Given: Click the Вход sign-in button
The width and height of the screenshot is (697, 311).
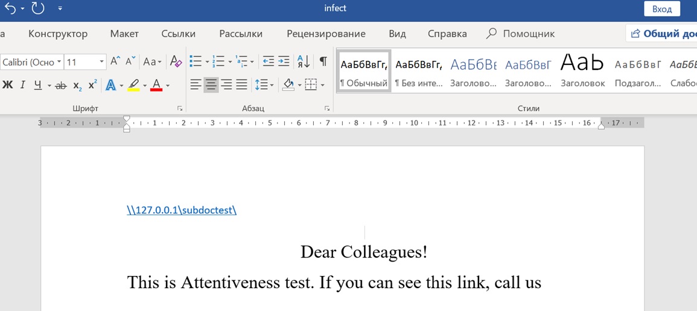Looking at the screenshot, I should (663, 9).
